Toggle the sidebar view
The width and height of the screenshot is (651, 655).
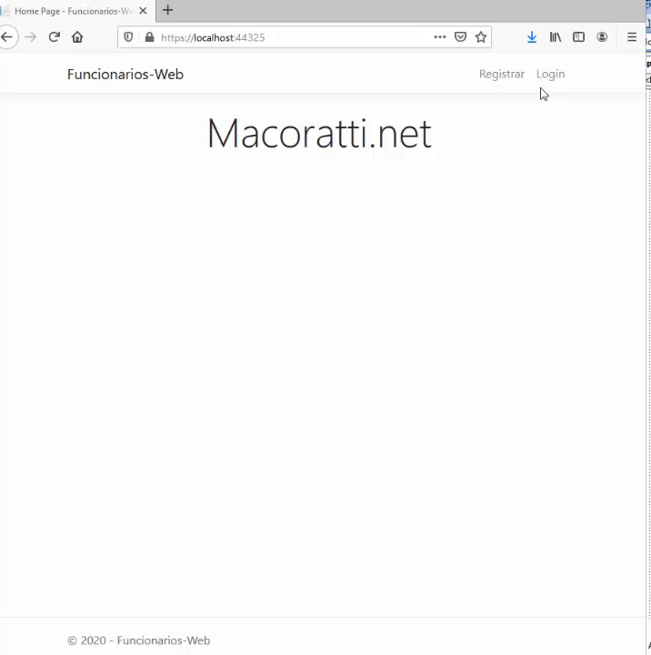(x=578, y=37)
